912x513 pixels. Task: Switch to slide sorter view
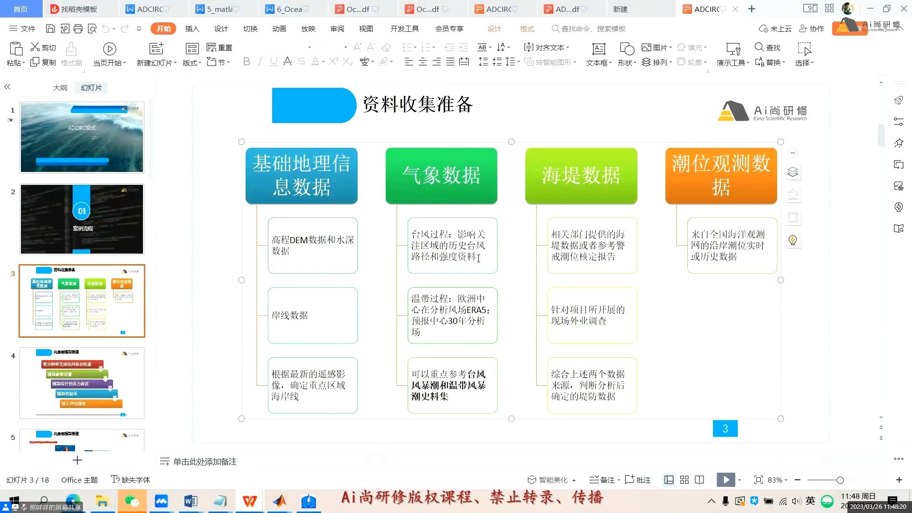(x=684, y=480)
